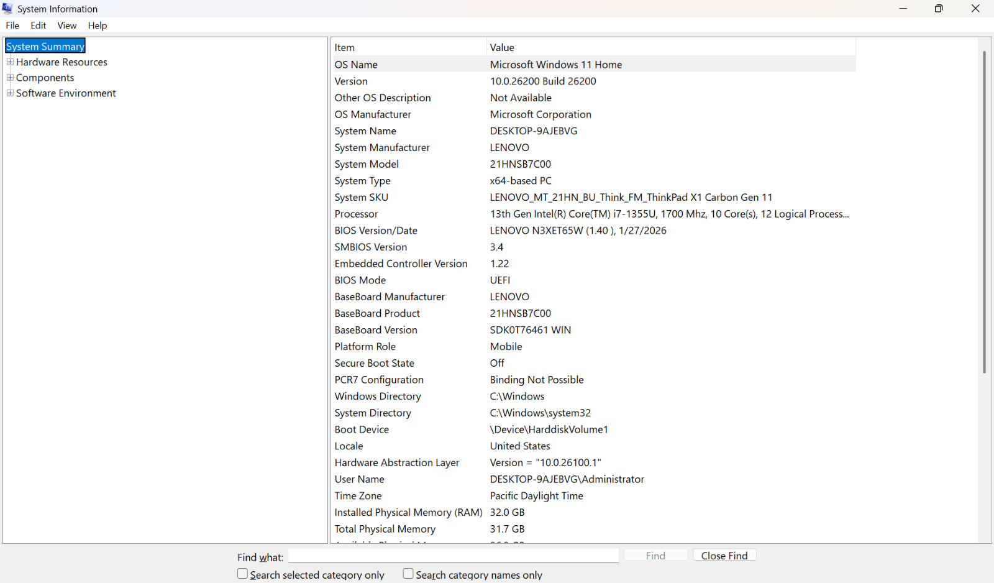994x583 pixels.
Task: Click the Find button
Action: [x=655, y=556]
